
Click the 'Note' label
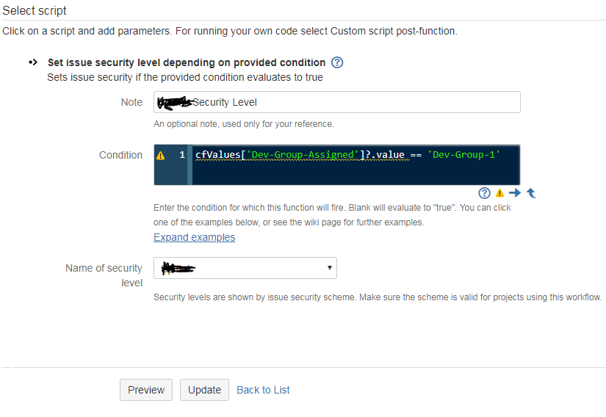point(131,102)
